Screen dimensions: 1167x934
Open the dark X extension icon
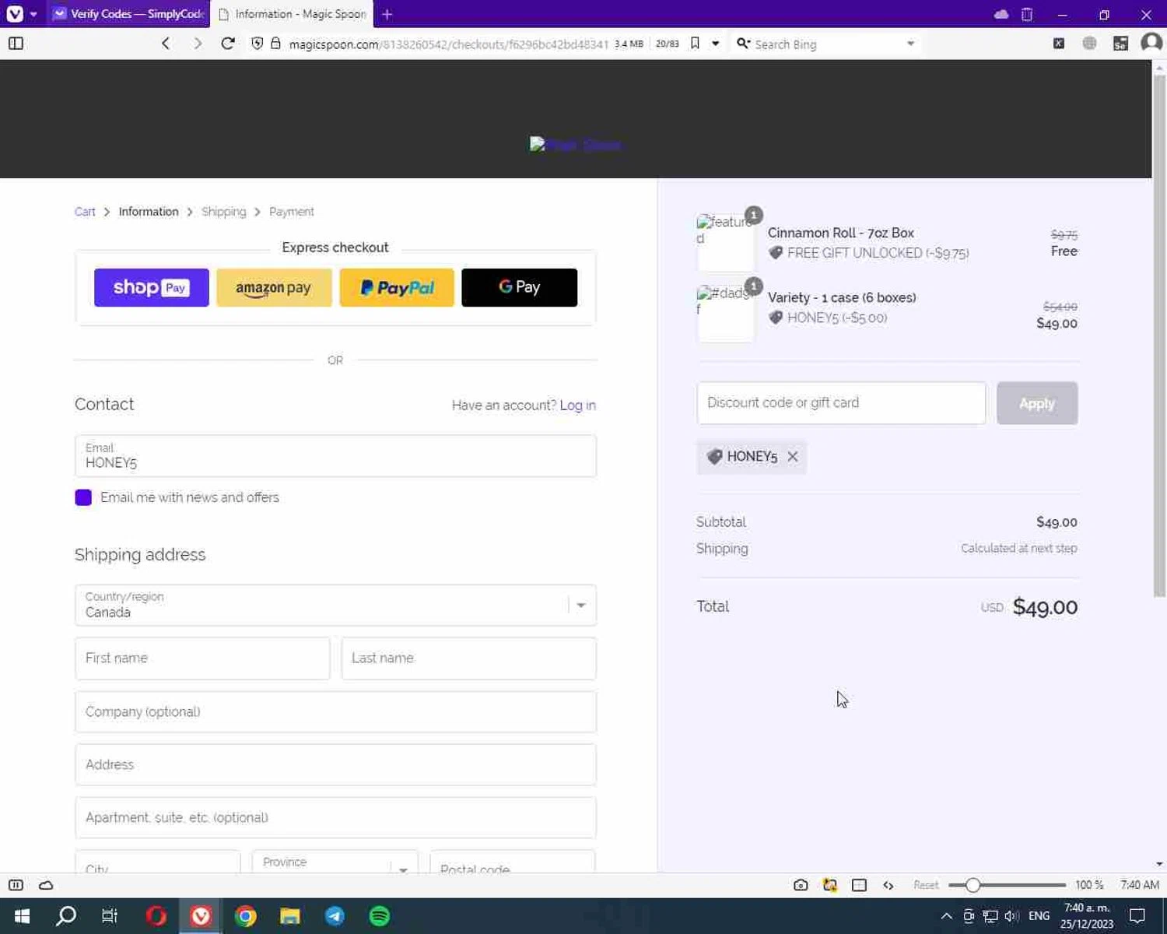coord(1059,44)
